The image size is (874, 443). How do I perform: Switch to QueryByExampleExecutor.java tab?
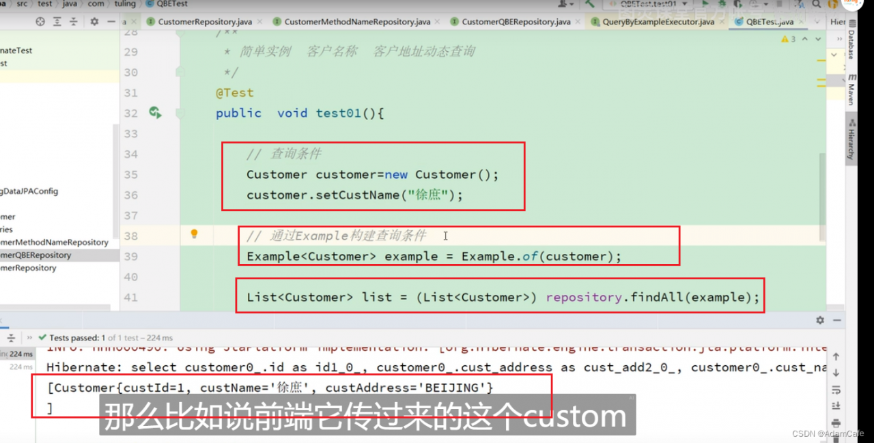tap(658, 22)
